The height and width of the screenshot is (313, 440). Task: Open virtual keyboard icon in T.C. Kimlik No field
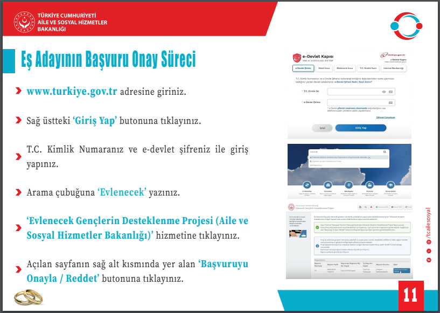point(390,92)
